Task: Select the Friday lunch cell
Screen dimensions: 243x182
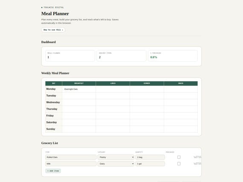Action: (x=113, y=116)
